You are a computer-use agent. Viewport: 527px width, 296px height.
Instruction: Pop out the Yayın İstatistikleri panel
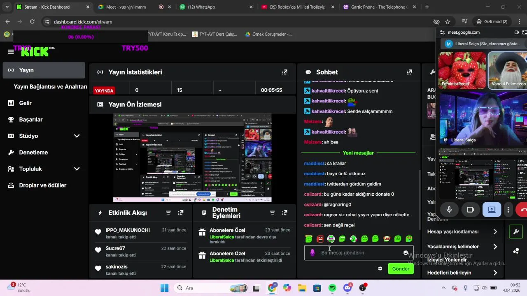284,72
